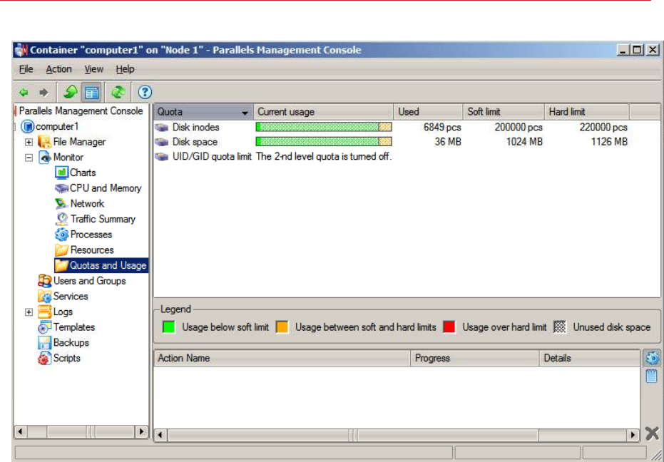Open the CPU and Memory chip icon

[62, 188]
